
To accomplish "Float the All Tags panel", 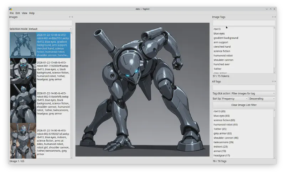I will (273, 81).
